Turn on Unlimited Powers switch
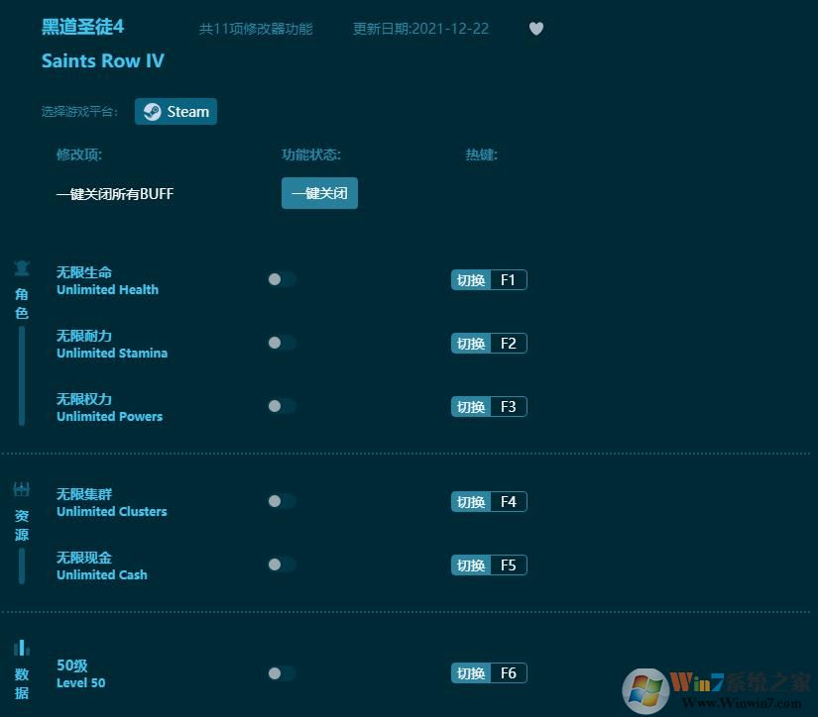This screenshot has width=818, height=717. tap(281, 406)
